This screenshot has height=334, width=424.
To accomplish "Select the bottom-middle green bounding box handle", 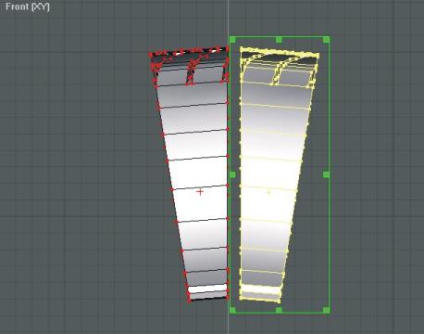I will pos(279,310).
